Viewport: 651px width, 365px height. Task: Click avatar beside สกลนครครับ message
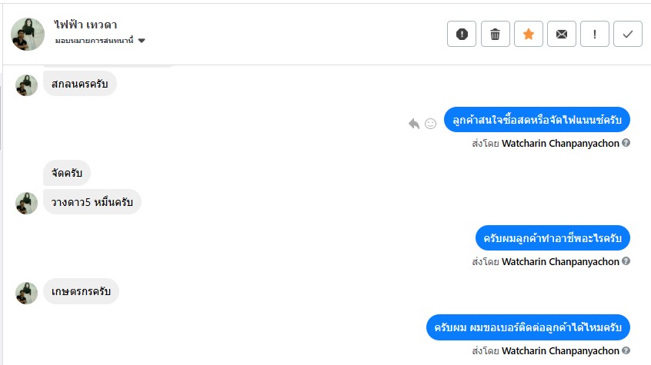pyautogui.click(x=27, y=85)
